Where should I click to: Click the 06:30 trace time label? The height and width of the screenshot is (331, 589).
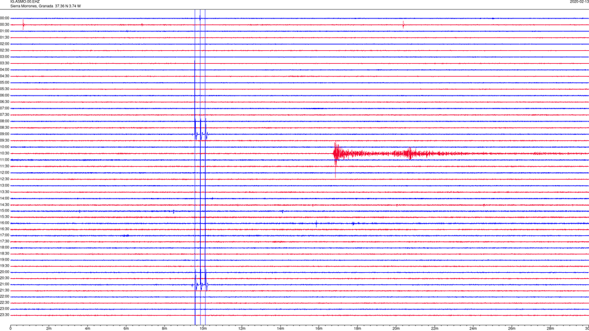[x=5, y=102]
